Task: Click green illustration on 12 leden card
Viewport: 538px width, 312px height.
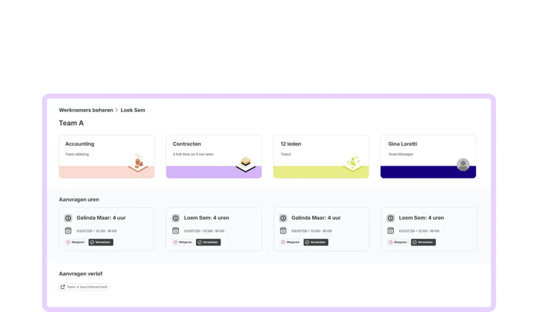Action: coord(353,163)
